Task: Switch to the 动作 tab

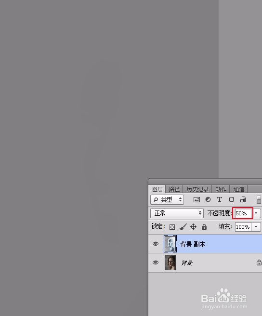Action: pyautogui.click(x=221, y=189)
